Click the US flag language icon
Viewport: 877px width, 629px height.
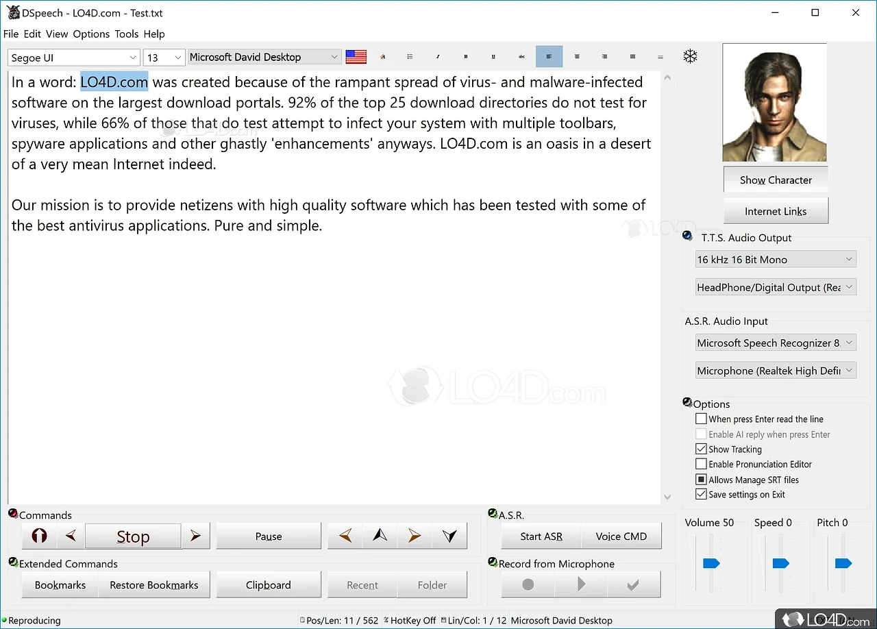tap(356, 57)
